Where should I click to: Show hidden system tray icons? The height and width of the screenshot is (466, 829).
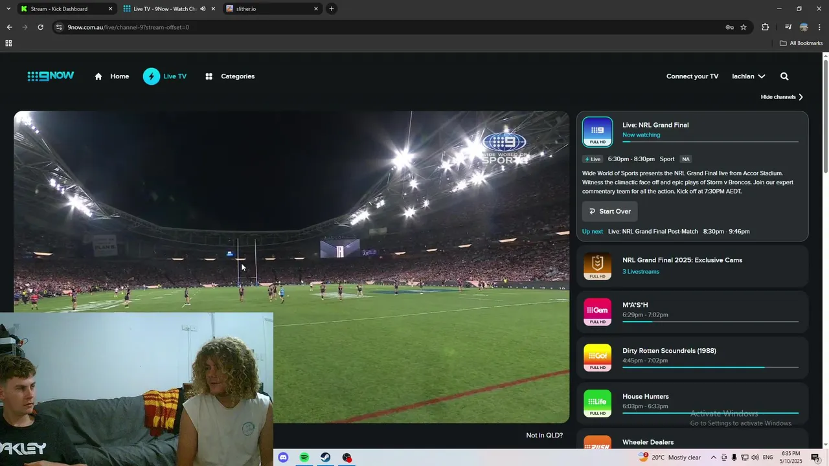point(714,458)
